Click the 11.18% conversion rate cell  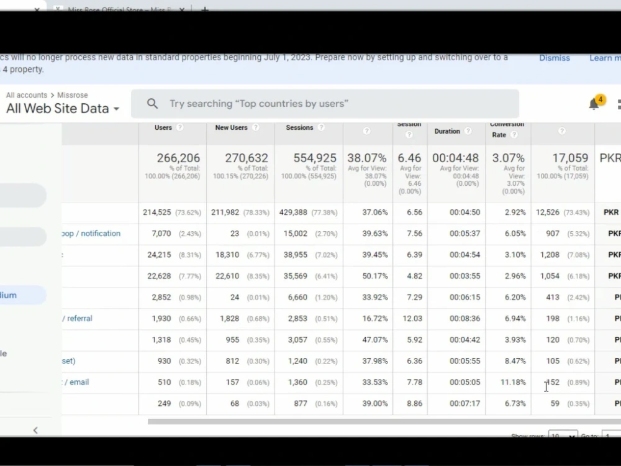click(x=514, y=382)
